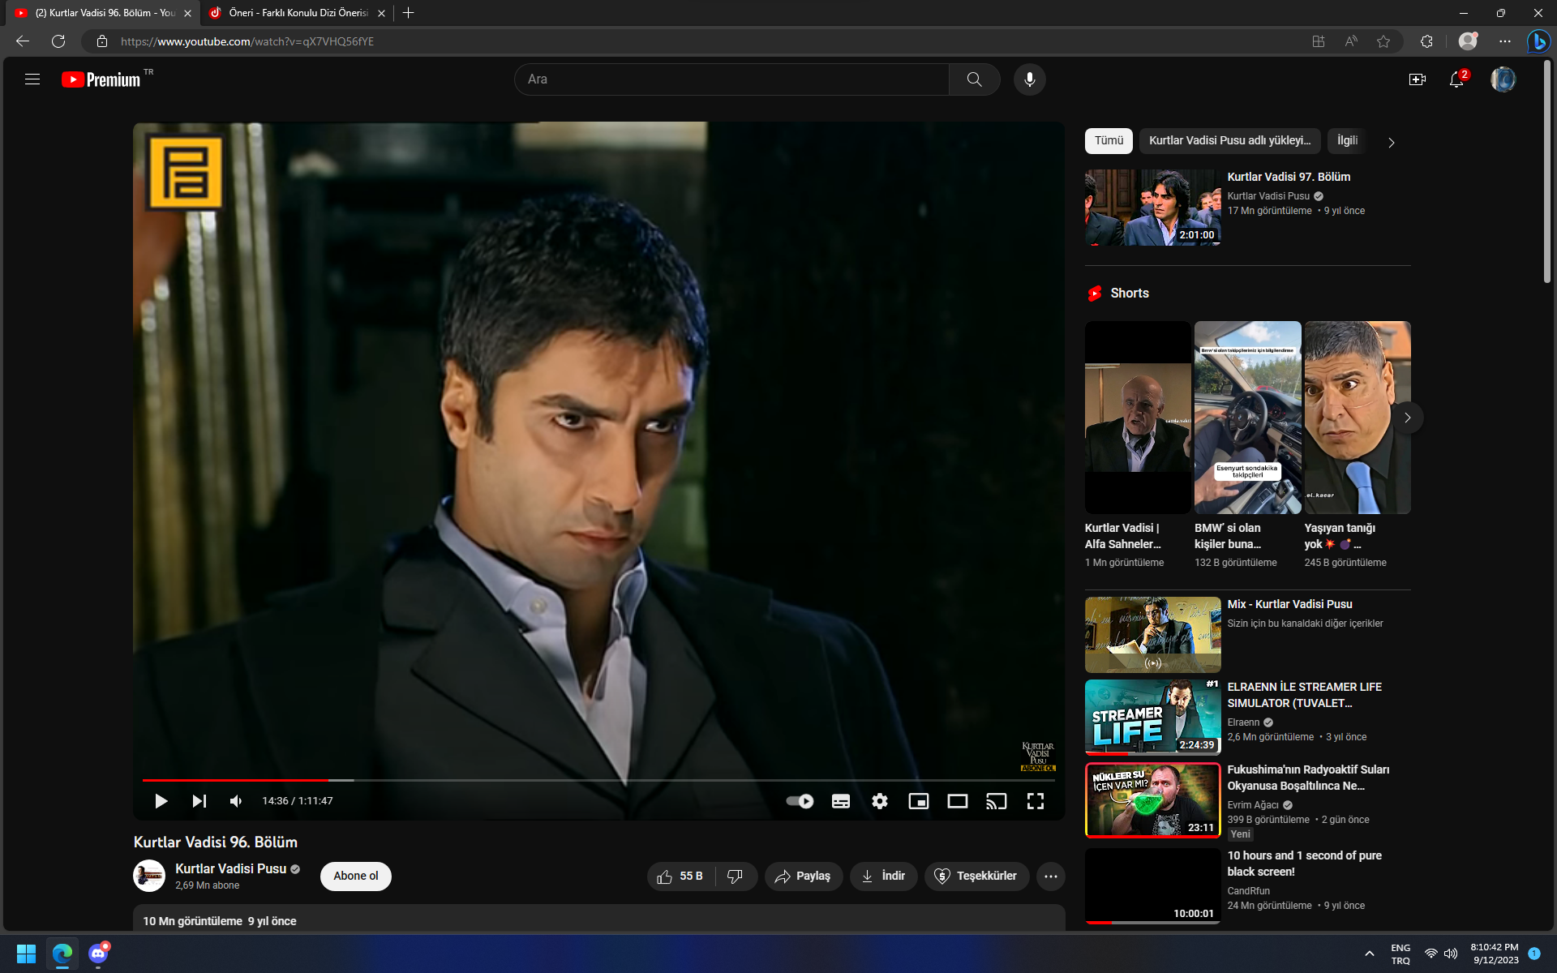Viewport: 1557px width, 973px height.
Task: Open Streamer Life Simulator video thumbnail
Action: pos(1152,718)
